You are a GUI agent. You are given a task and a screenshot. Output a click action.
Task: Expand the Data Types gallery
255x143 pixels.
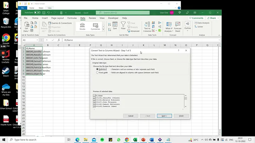pyautogui.click(x=103, y=30)
